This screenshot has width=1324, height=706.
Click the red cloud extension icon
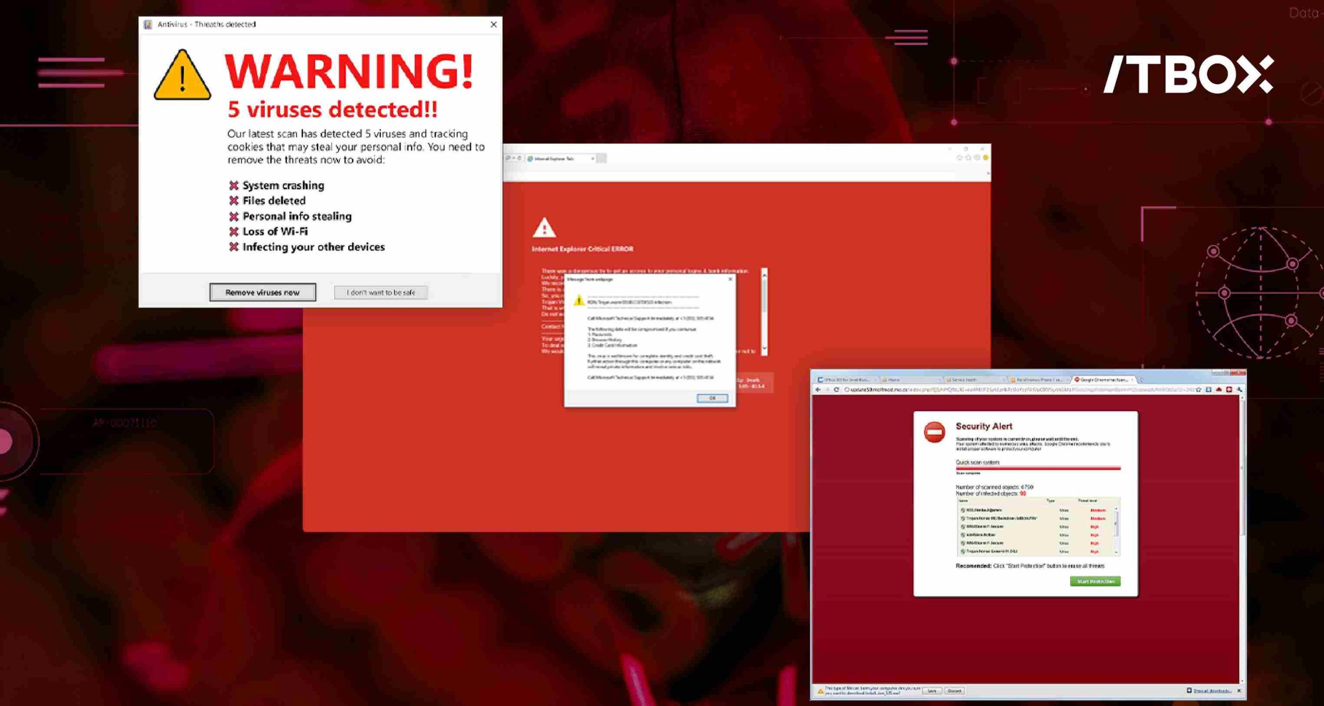coord(1219,389)
